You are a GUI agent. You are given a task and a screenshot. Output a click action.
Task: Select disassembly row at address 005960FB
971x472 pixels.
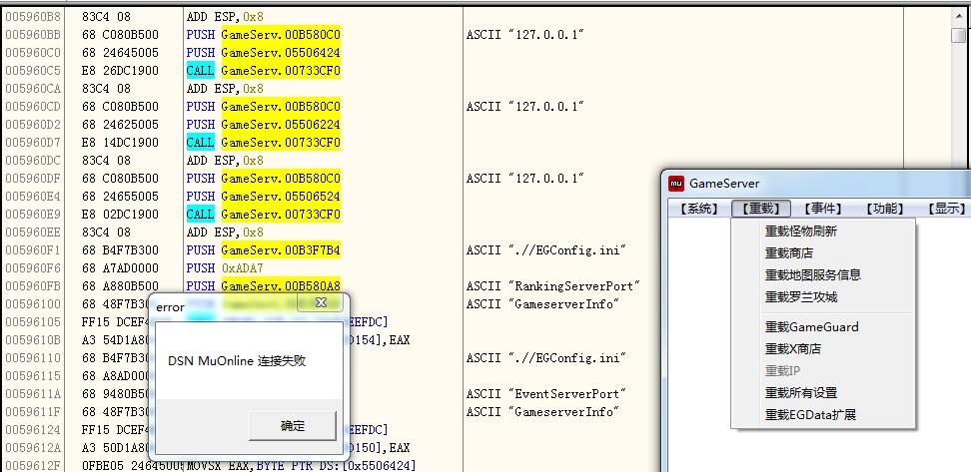332,285
